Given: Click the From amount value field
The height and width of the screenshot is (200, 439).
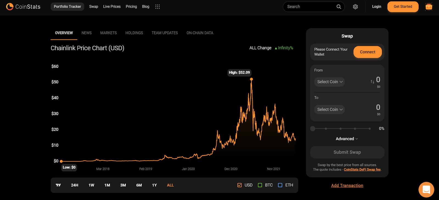Looking at the screenshot, I should pos(378,80).
